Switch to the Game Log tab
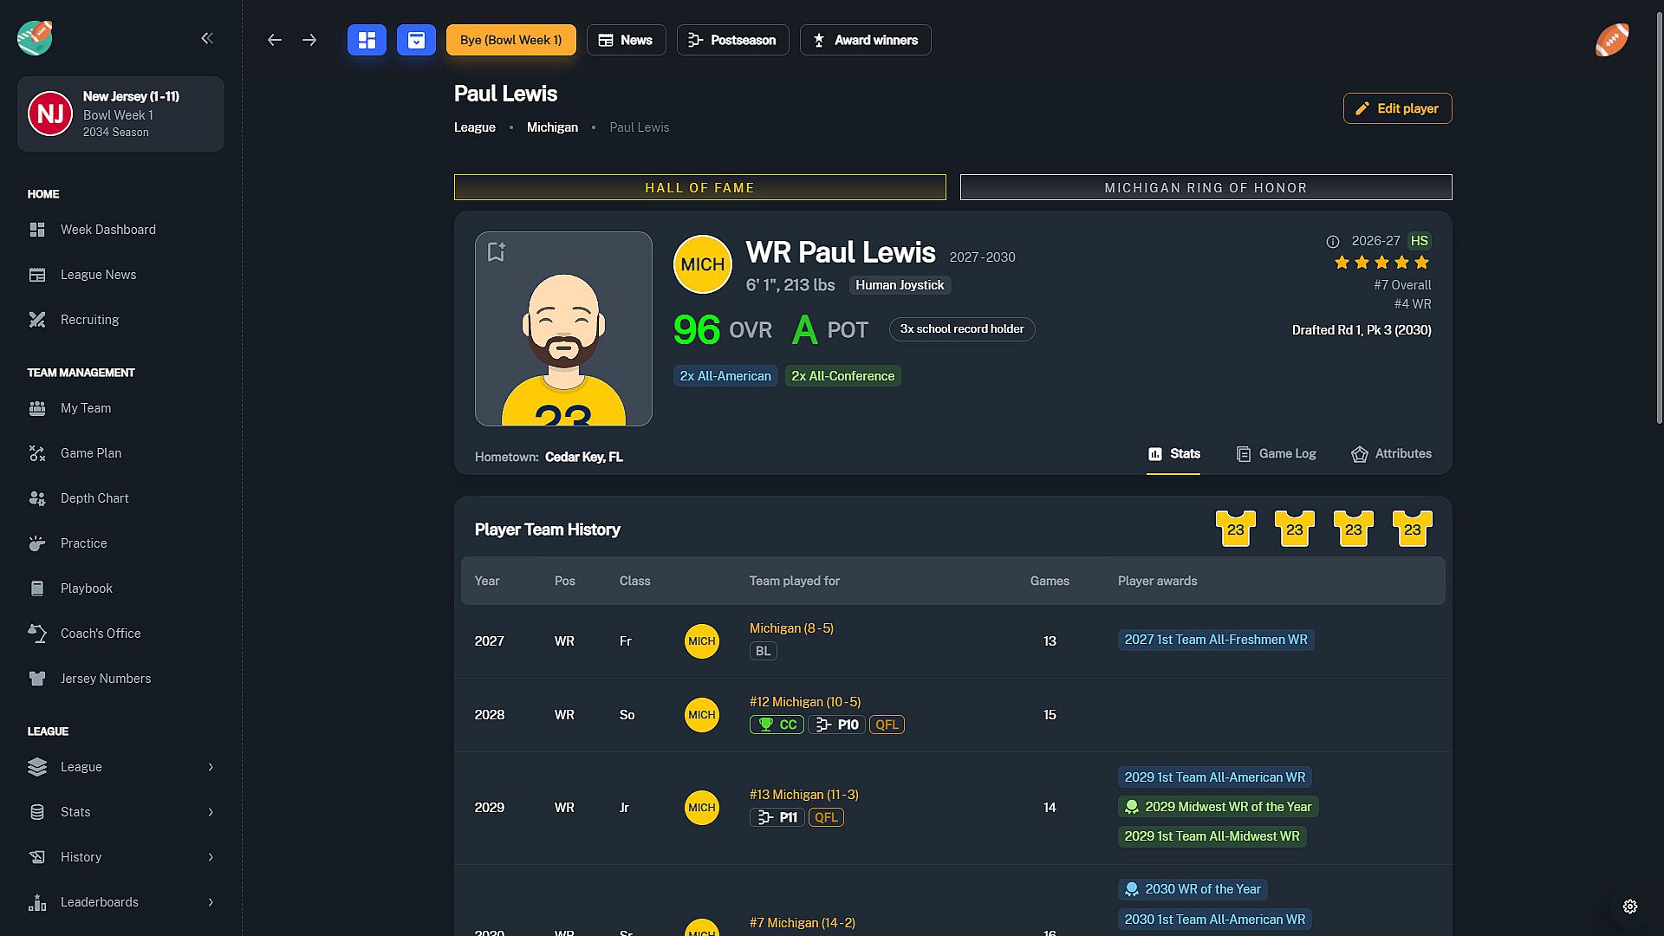The width and height of the screenshot is (1664, 936). (x=1276, y=454)
